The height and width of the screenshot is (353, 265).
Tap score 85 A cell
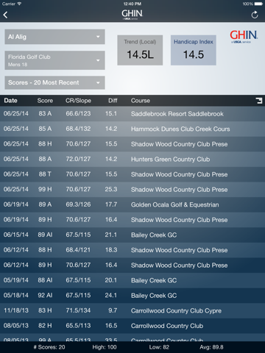[45, 129]
